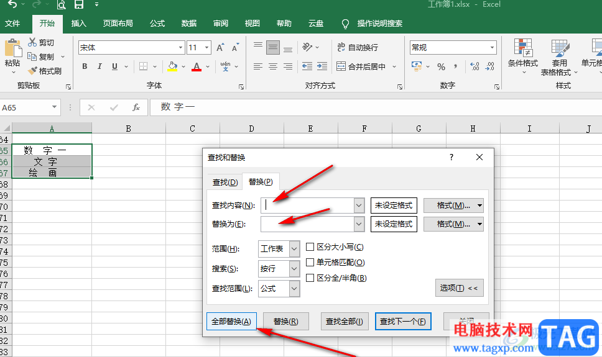The image size is (602, 357).
Task: Increase font size with larger A
Action: (220, 48)
